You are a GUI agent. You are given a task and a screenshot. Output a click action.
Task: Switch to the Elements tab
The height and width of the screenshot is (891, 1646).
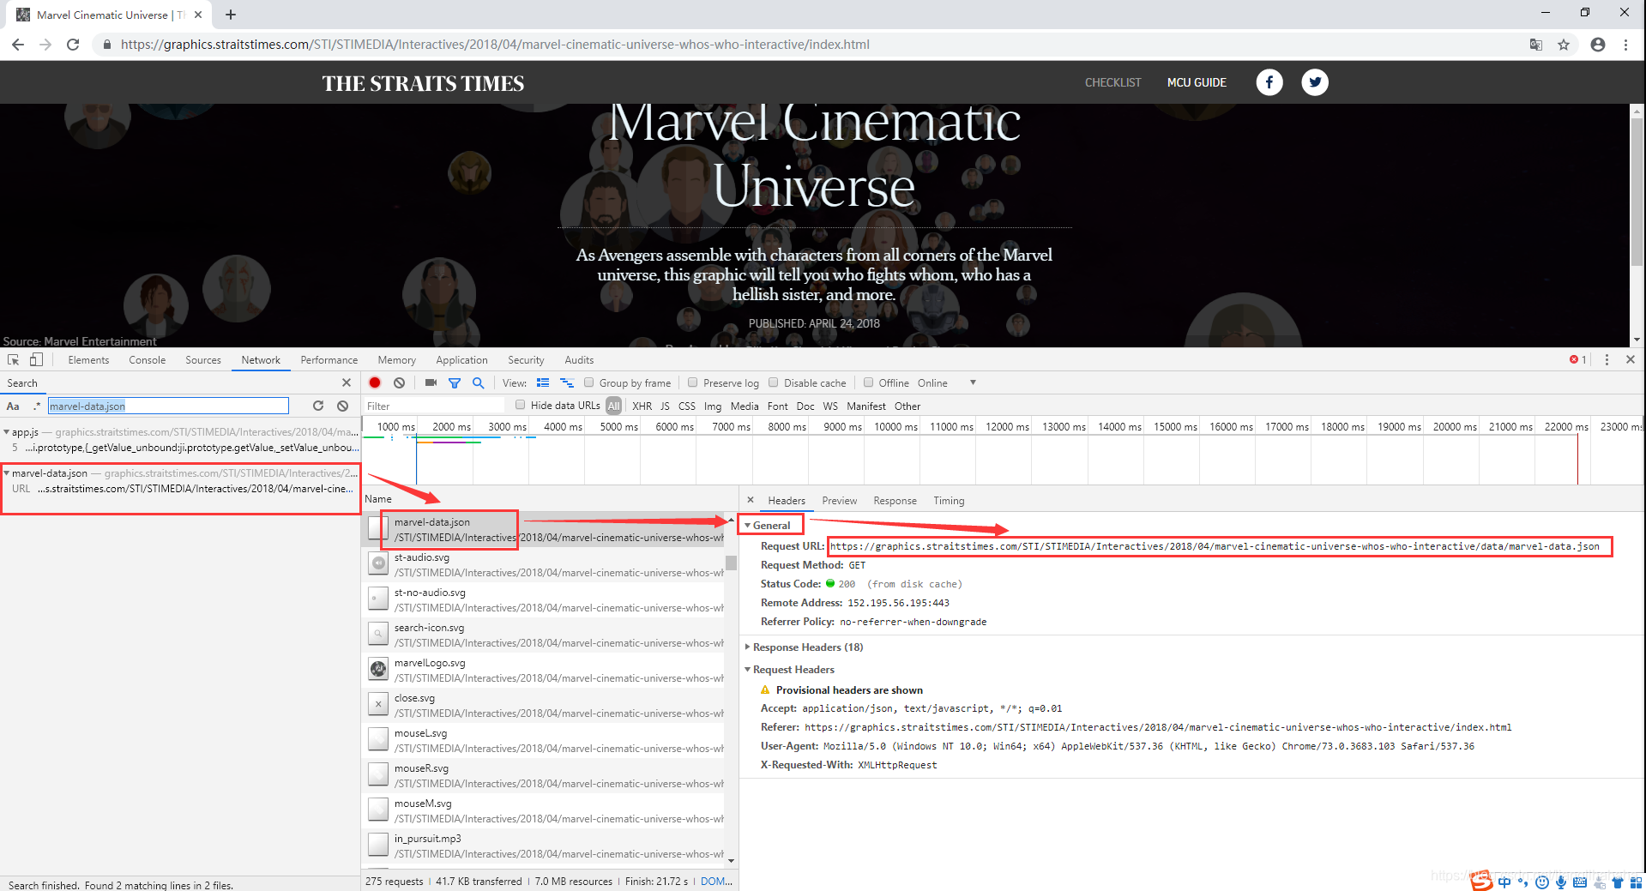coord(88,360)
